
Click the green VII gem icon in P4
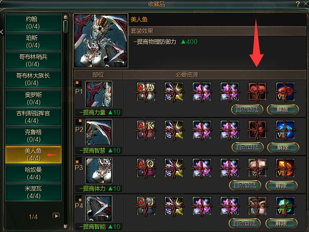(285, 206)
